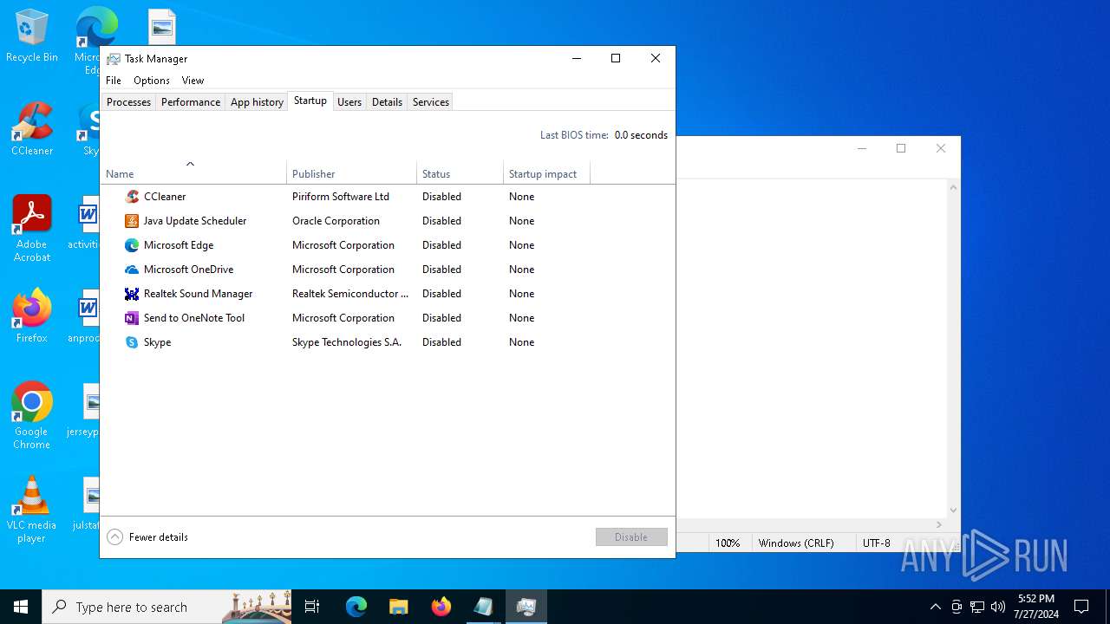This screenshot has height=624, width=1110.
Task: Select the Java Update Scheduler icon
Action: click(x=132, y=221)
